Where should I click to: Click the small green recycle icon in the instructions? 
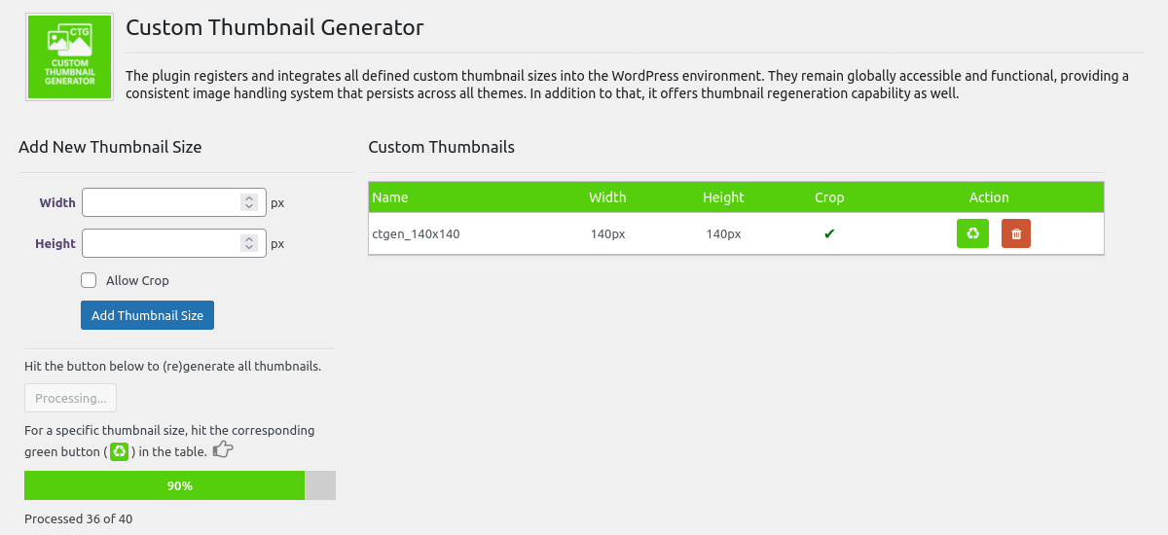(x=119, y=451)
